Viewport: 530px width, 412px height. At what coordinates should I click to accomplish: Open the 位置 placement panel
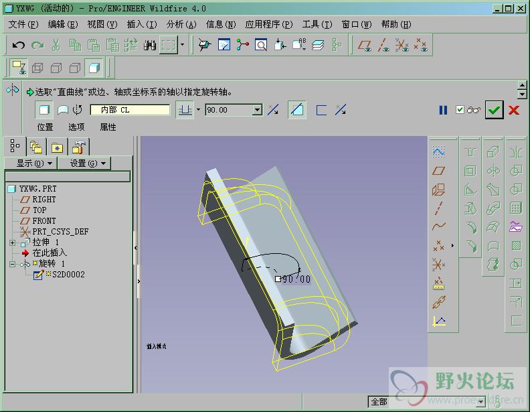coord(45,127)
